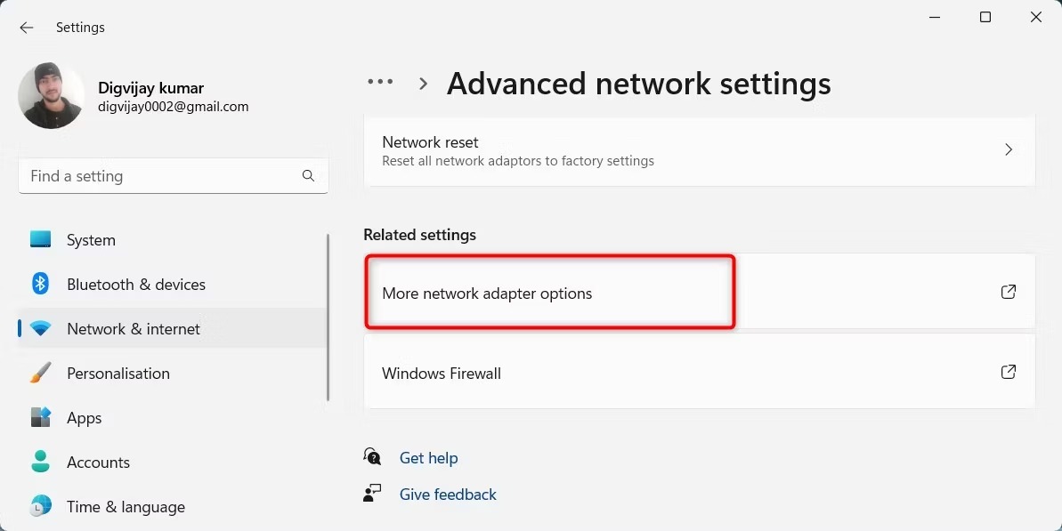Click the Find a setting search field
The width and height of the screenshot is (1062, 531).
(x=174, y=176)
